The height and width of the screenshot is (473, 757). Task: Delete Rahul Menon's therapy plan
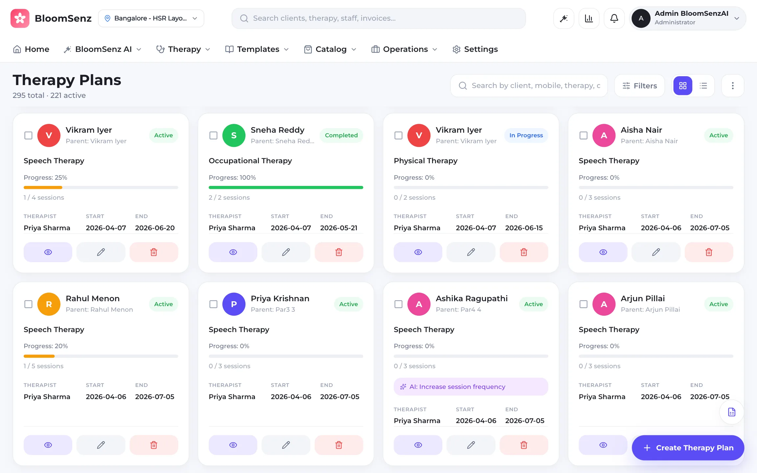(154, 445)
